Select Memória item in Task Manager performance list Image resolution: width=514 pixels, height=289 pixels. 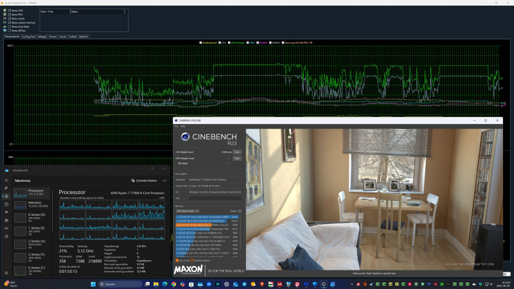point(31,205)
